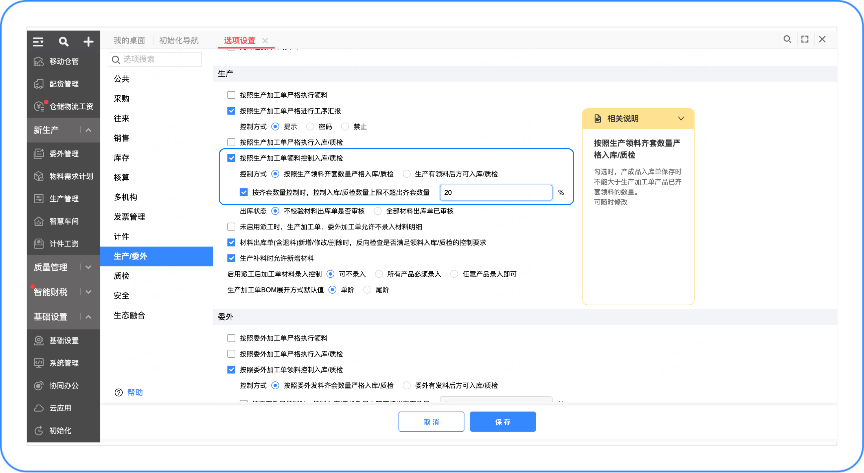Open 智慧车间 module in sidebar
This screenshot has width=864, height=473.
click(x=63, y=221)
